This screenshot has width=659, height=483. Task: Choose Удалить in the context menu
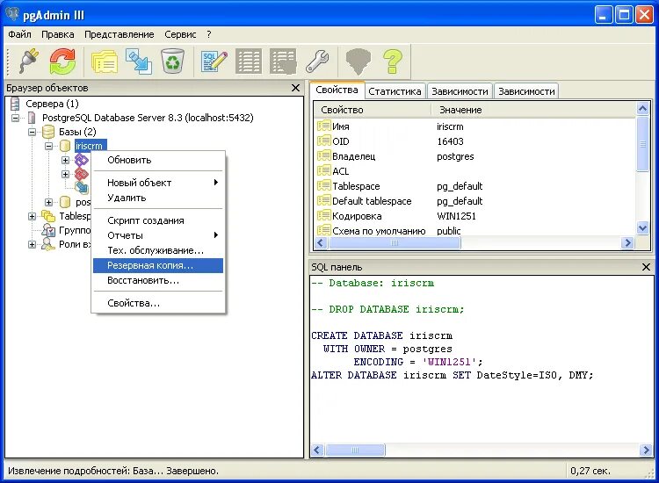point(158,198)
